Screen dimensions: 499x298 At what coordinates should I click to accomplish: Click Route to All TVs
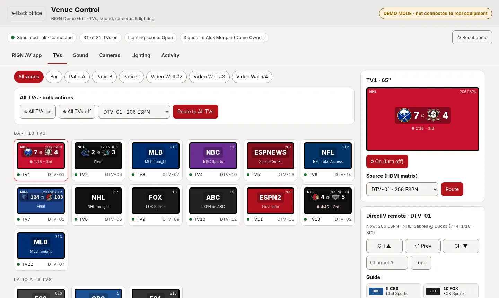[x=195, y=112]
